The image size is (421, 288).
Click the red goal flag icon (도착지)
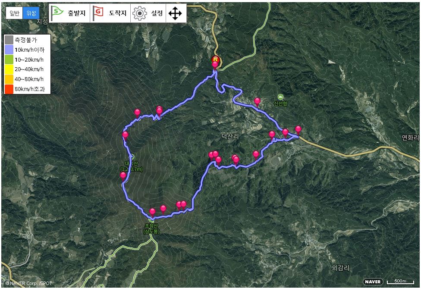point(98,13)
